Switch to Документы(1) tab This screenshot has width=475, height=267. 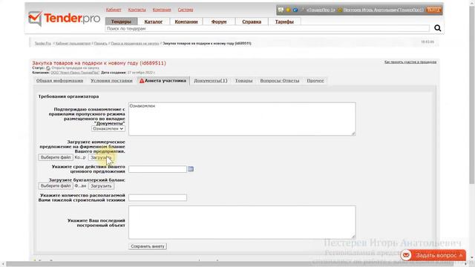pos(211,81)
